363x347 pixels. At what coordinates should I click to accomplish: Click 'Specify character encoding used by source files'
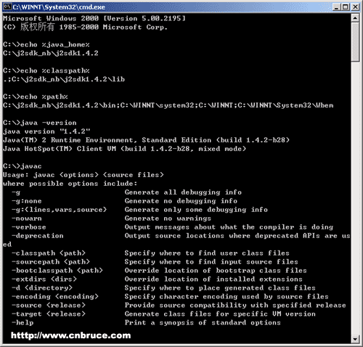pyautogui.click(x=227, y=297)
